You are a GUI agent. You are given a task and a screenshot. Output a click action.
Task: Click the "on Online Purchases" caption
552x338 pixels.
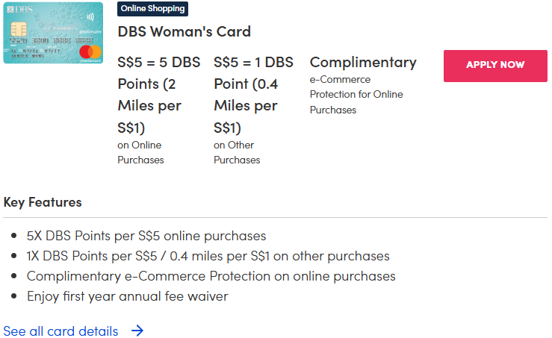pos(140,152)
